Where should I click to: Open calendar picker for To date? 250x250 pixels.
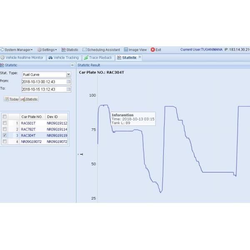pyautogui.click(x=68, y=89)
